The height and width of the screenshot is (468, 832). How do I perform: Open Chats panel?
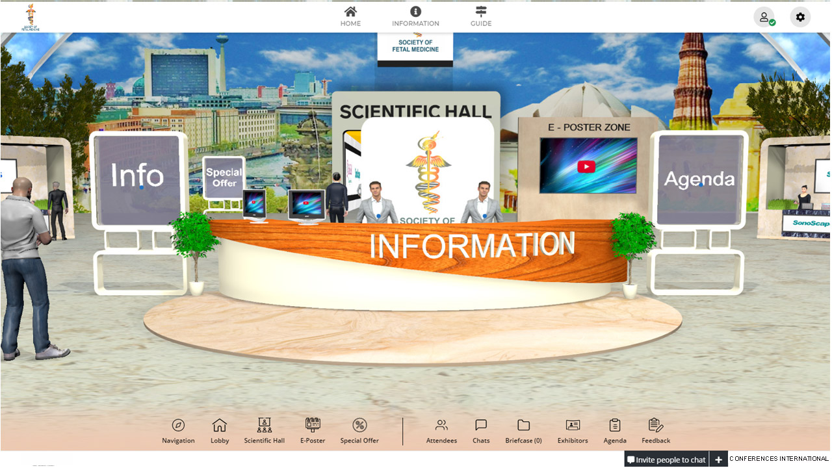[481, 432]
